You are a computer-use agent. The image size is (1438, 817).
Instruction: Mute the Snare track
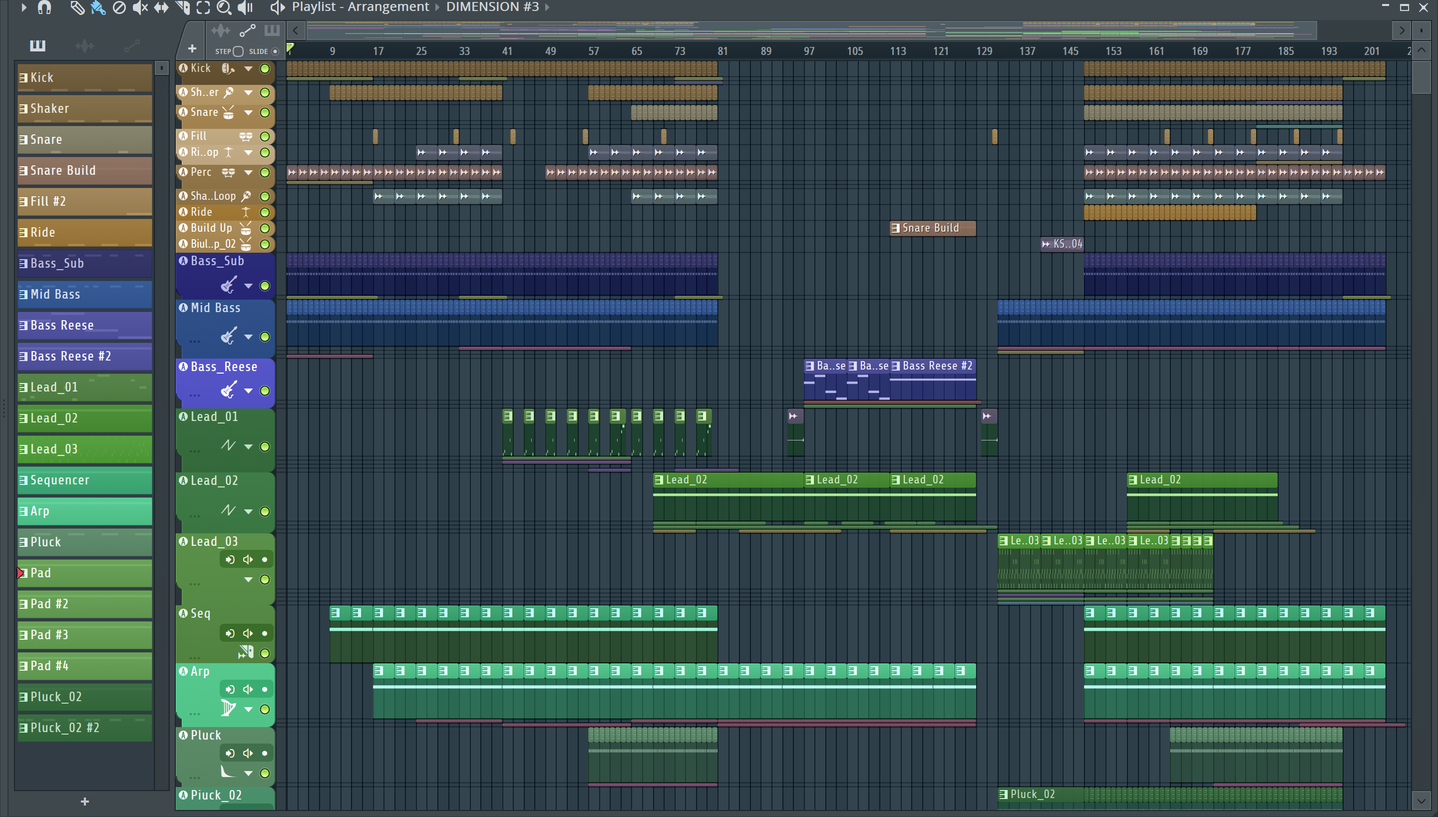coord(265,113)
